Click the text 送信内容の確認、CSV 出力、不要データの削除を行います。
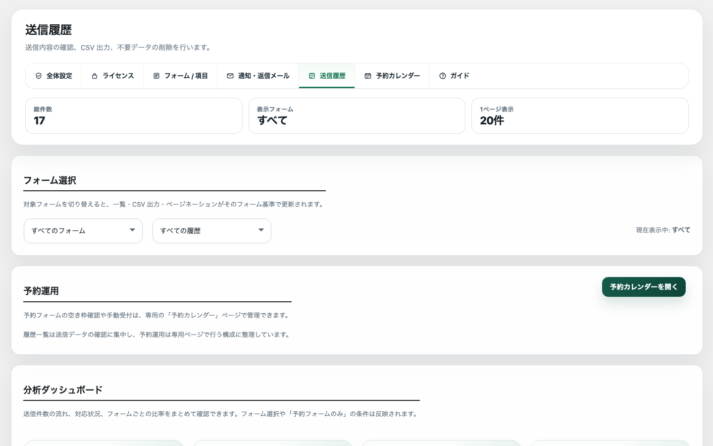Viewport: 713px width, 446px height. click(x=119, y=48)
